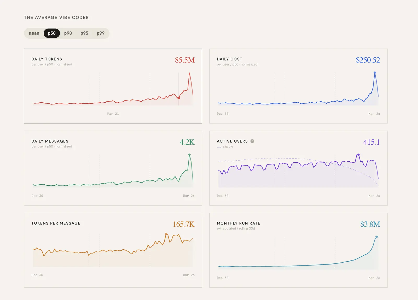Click the purple peak dot on Active Users chart
418x300 pixels.
(359, 155)
